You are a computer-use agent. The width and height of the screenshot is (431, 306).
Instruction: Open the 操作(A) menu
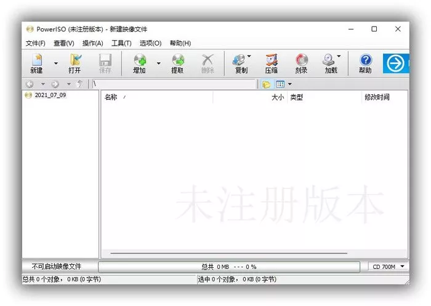click(x=92, y=43)
